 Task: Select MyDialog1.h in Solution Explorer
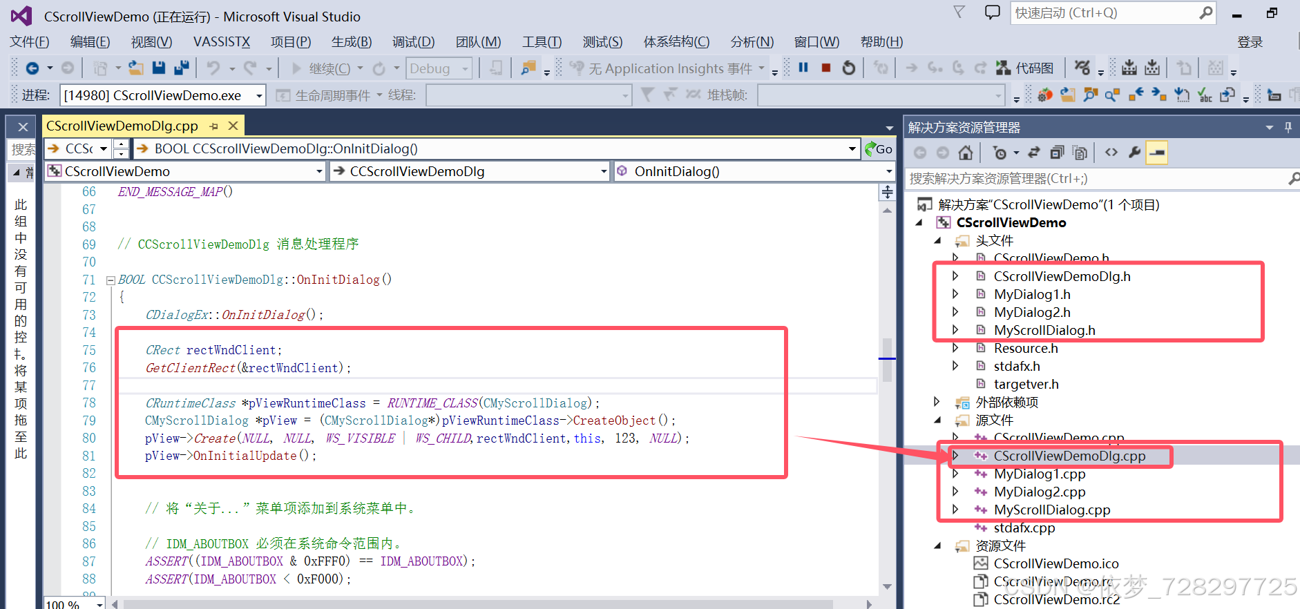[1032, 294]
